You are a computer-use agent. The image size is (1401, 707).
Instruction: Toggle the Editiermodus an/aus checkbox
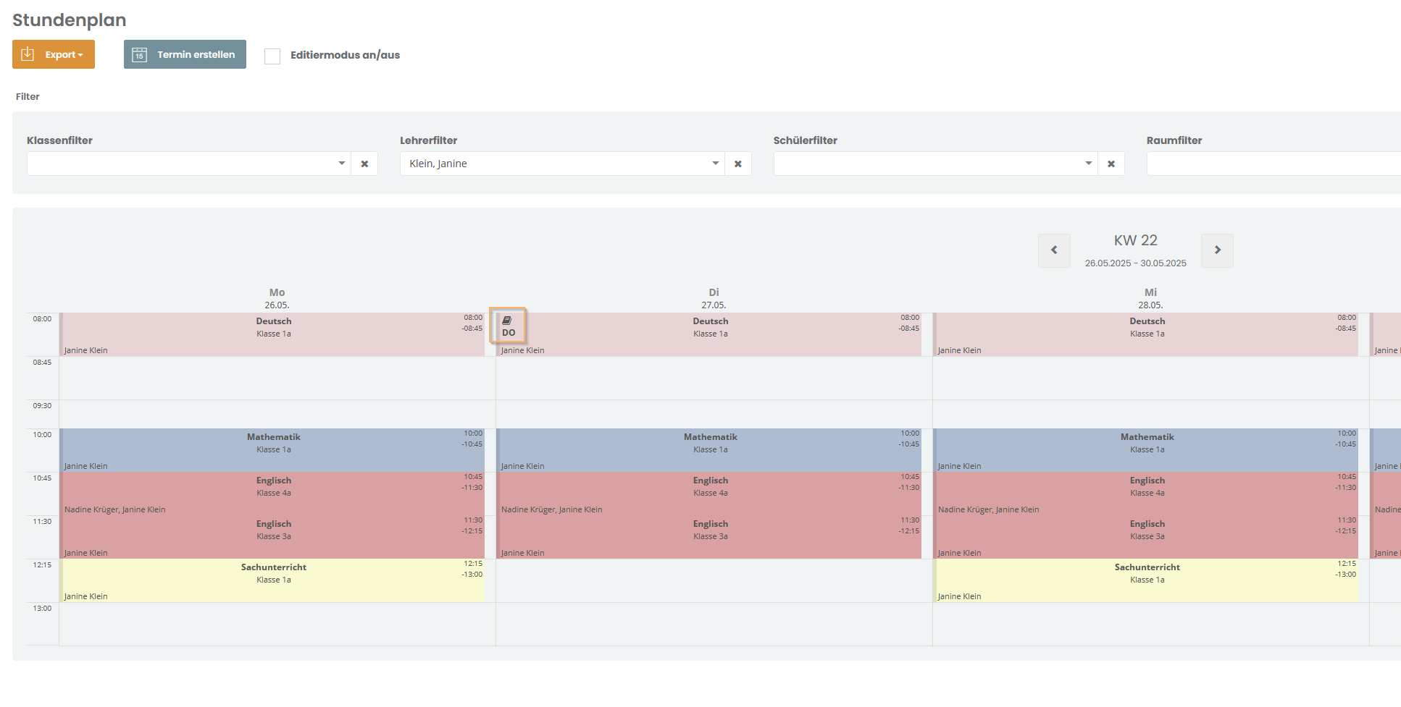click(272, 56)
